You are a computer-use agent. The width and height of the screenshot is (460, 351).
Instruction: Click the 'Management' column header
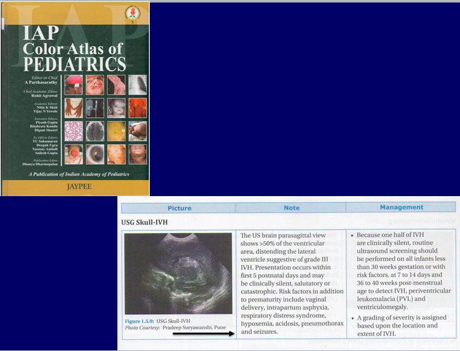click(x=402, y=207)
